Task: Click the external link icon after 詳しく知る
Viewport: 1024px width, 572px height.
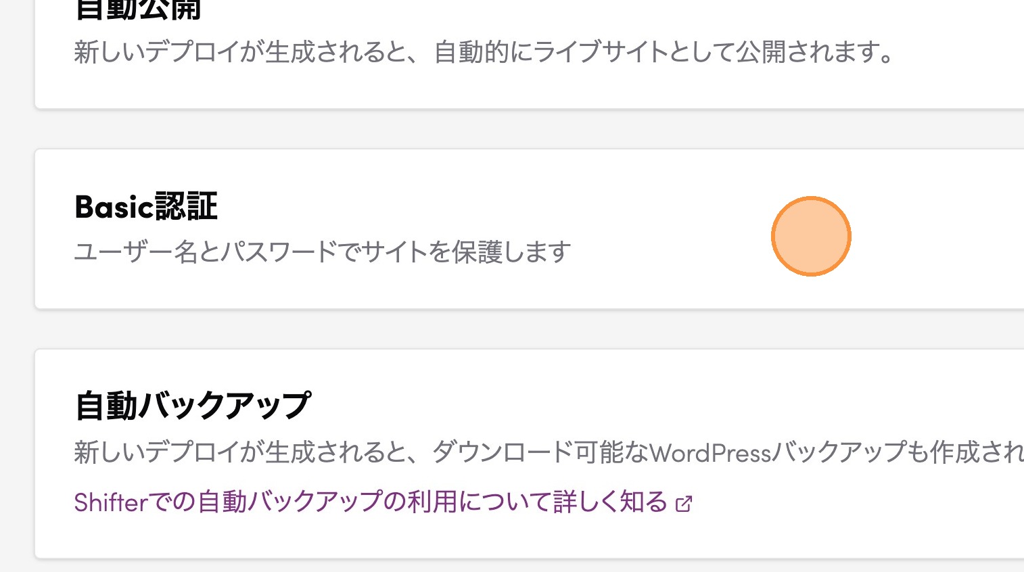Action: coord(684,504)
